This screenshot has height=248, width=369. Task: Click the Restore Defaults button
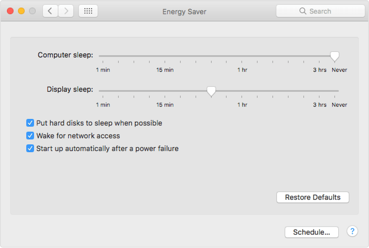tap(312, 197)
